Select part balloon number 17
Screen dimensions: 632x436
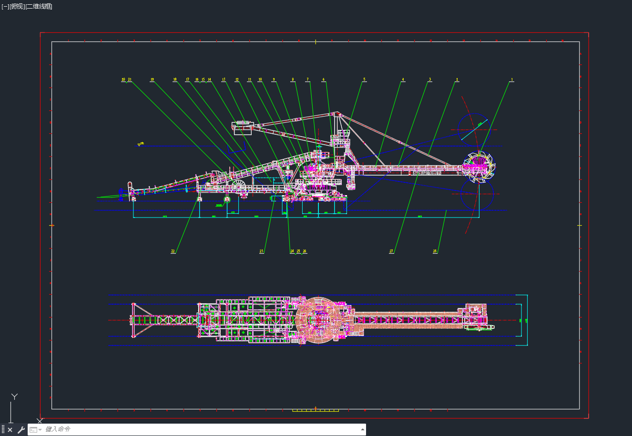187,80
